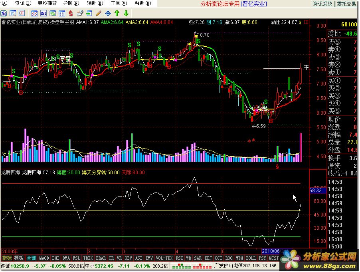
Task: Switch to the 模板 tab
Action: coord(19,258)
